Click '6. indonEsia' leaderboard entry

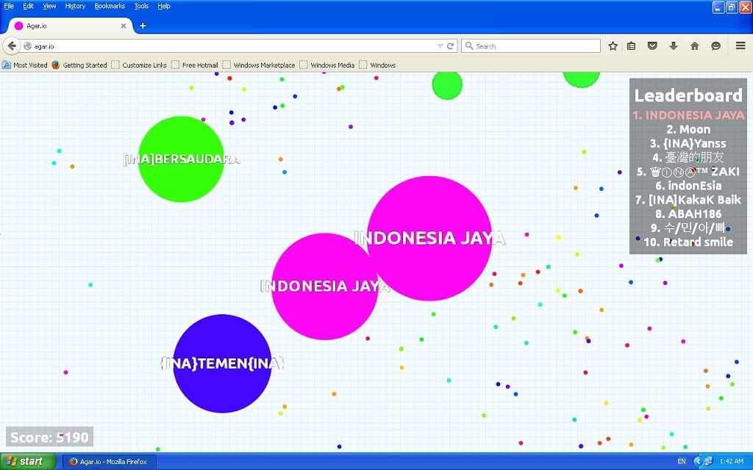688,186
